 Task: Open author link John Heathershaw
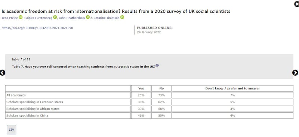[x=72, y=18]
